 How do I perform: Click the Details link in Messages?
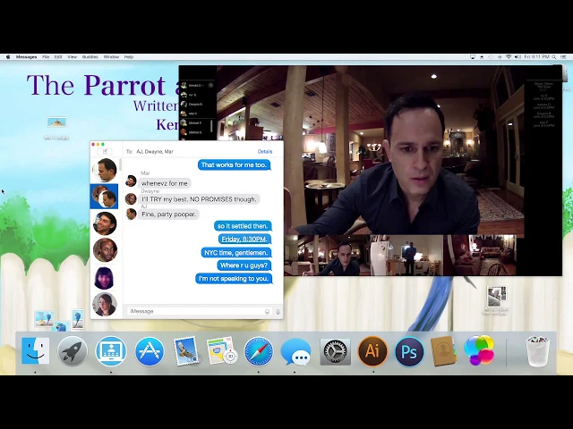click(265, 151)
